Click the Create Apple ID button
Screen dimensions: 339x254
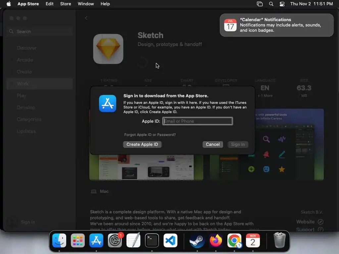point(142,144)
